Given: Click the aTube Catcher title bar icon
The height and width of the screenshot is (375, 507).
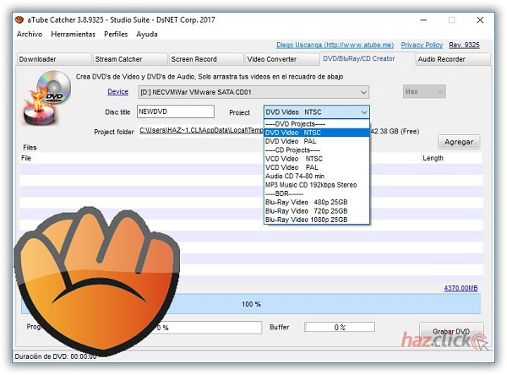Looking at the screenshot, I should 19,20.
